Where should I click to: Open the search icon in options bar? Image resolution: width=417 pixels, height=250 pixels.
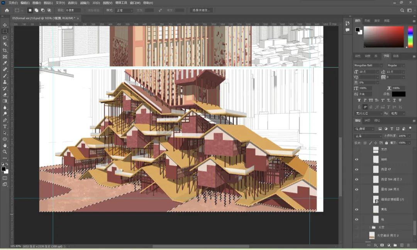402,10
